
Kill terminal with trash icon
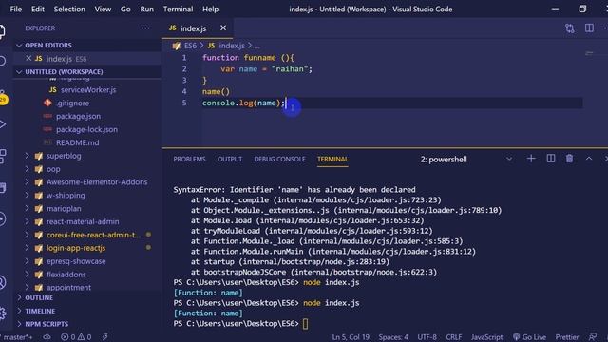point(569,159)
